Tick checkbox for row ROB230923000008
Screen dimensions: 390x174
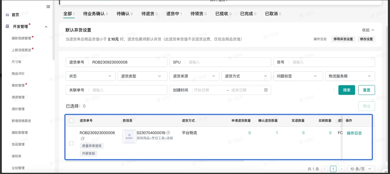coord(71,143)
